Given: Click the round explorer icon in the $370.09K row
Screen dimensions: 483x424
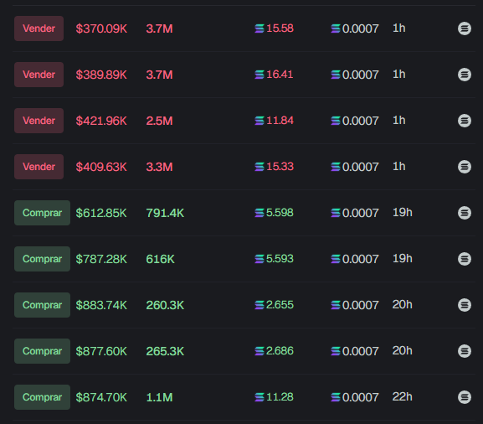Looking at the screenshot, I should coord(465,28).
